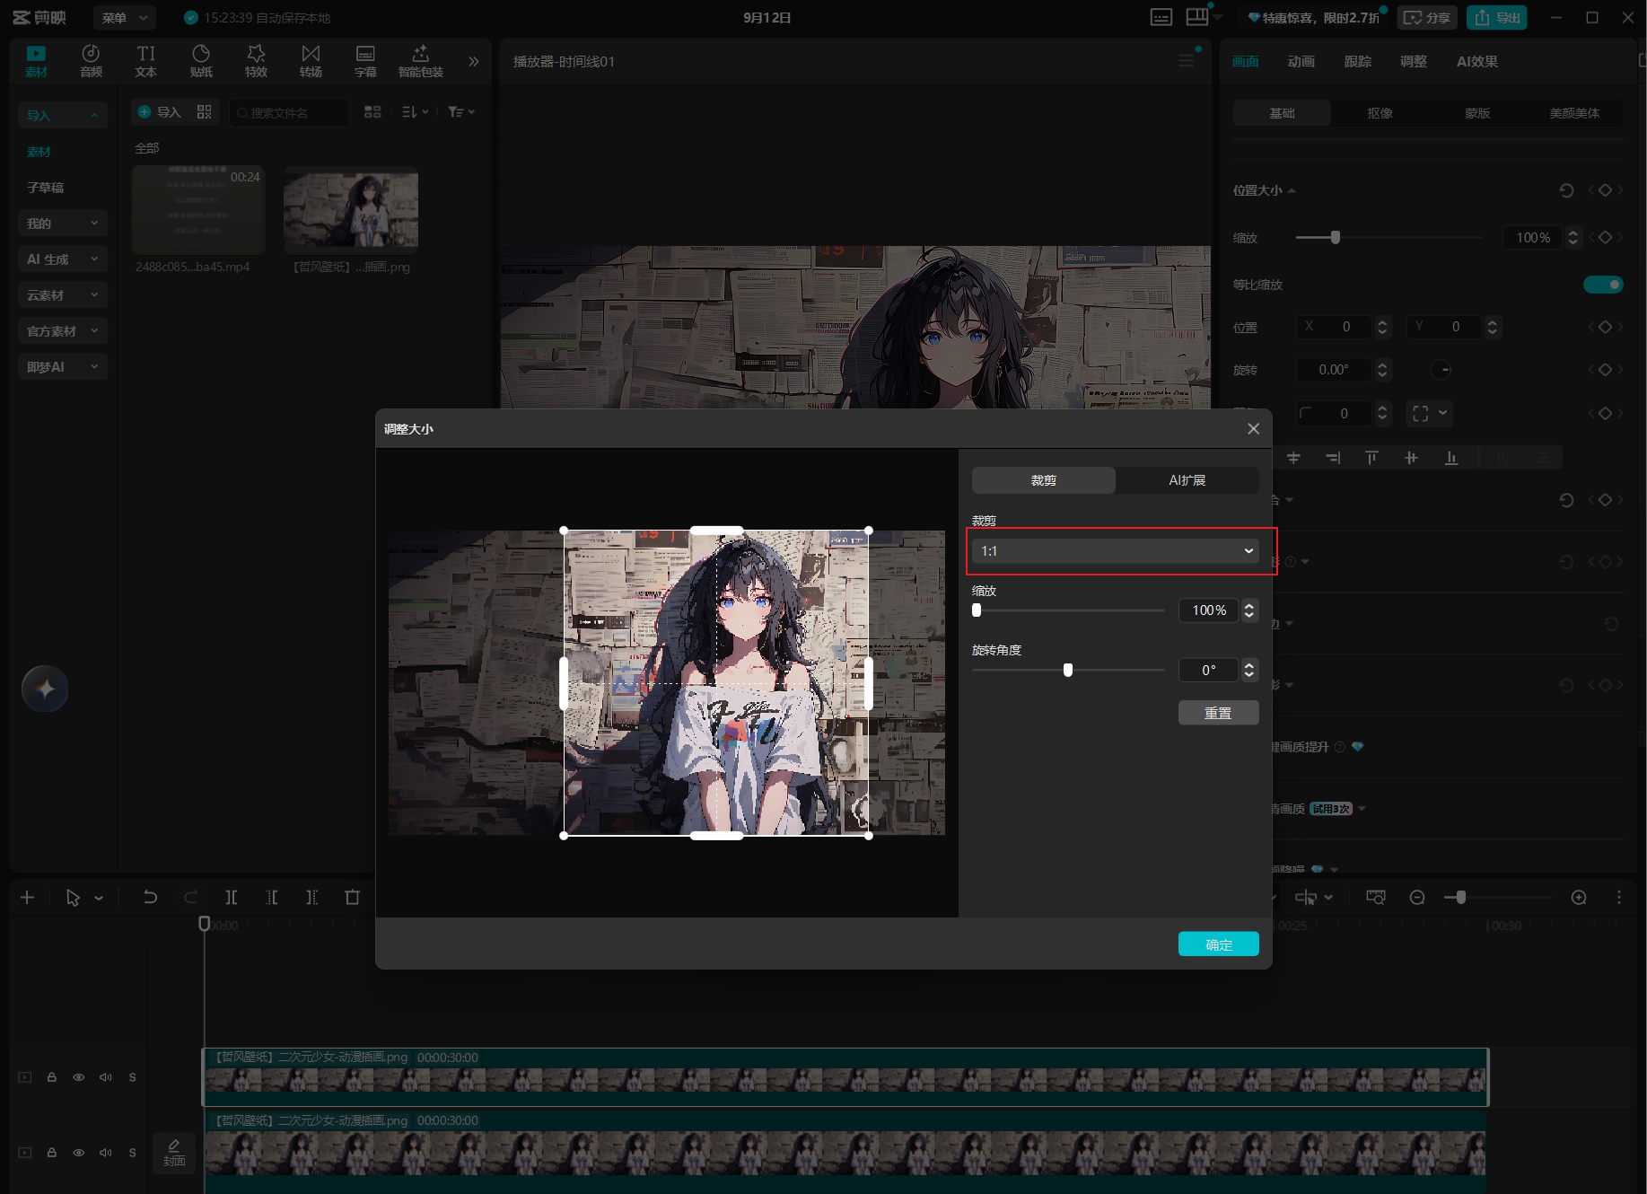Expand the 云素材 sidebar section
Image resolution: width=1647 pixels, height=1194 pixels.
(x=63, y=294)
